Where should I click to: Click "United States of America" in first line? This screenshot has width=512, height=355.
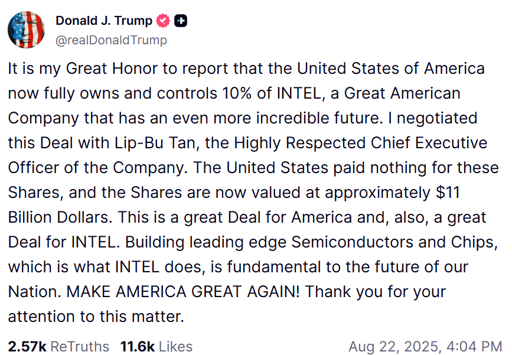tap(390, 69)
